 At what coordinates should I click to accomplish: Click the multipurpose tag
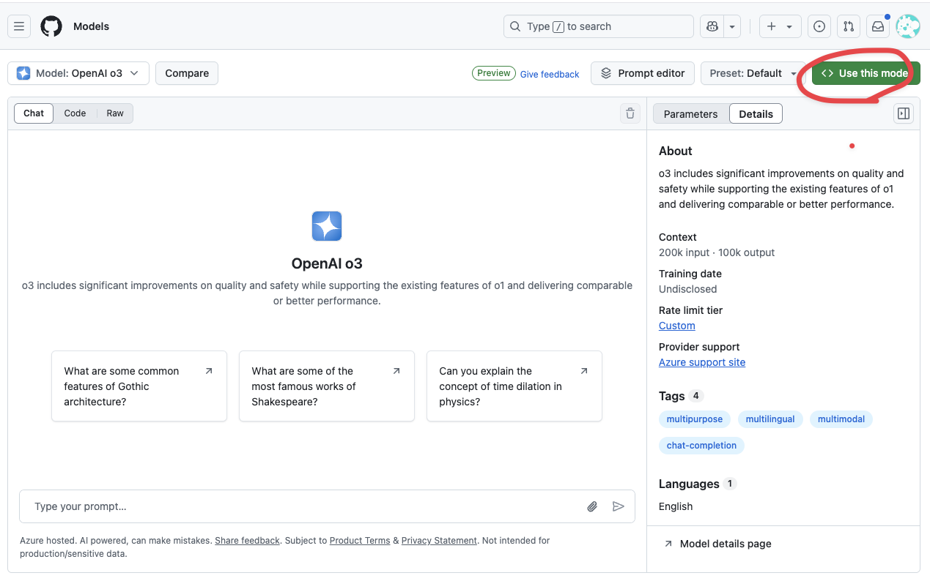coord(695,419)
